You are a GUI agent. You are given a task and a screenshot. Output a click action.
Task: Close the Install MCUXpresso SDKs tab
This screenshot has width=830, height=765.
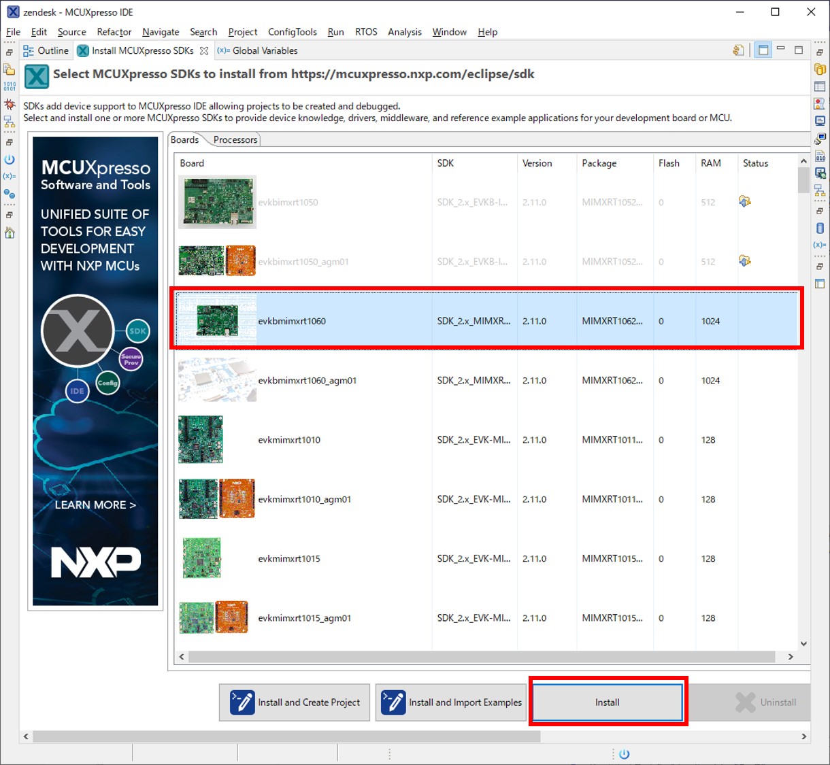tap(203, 51)
